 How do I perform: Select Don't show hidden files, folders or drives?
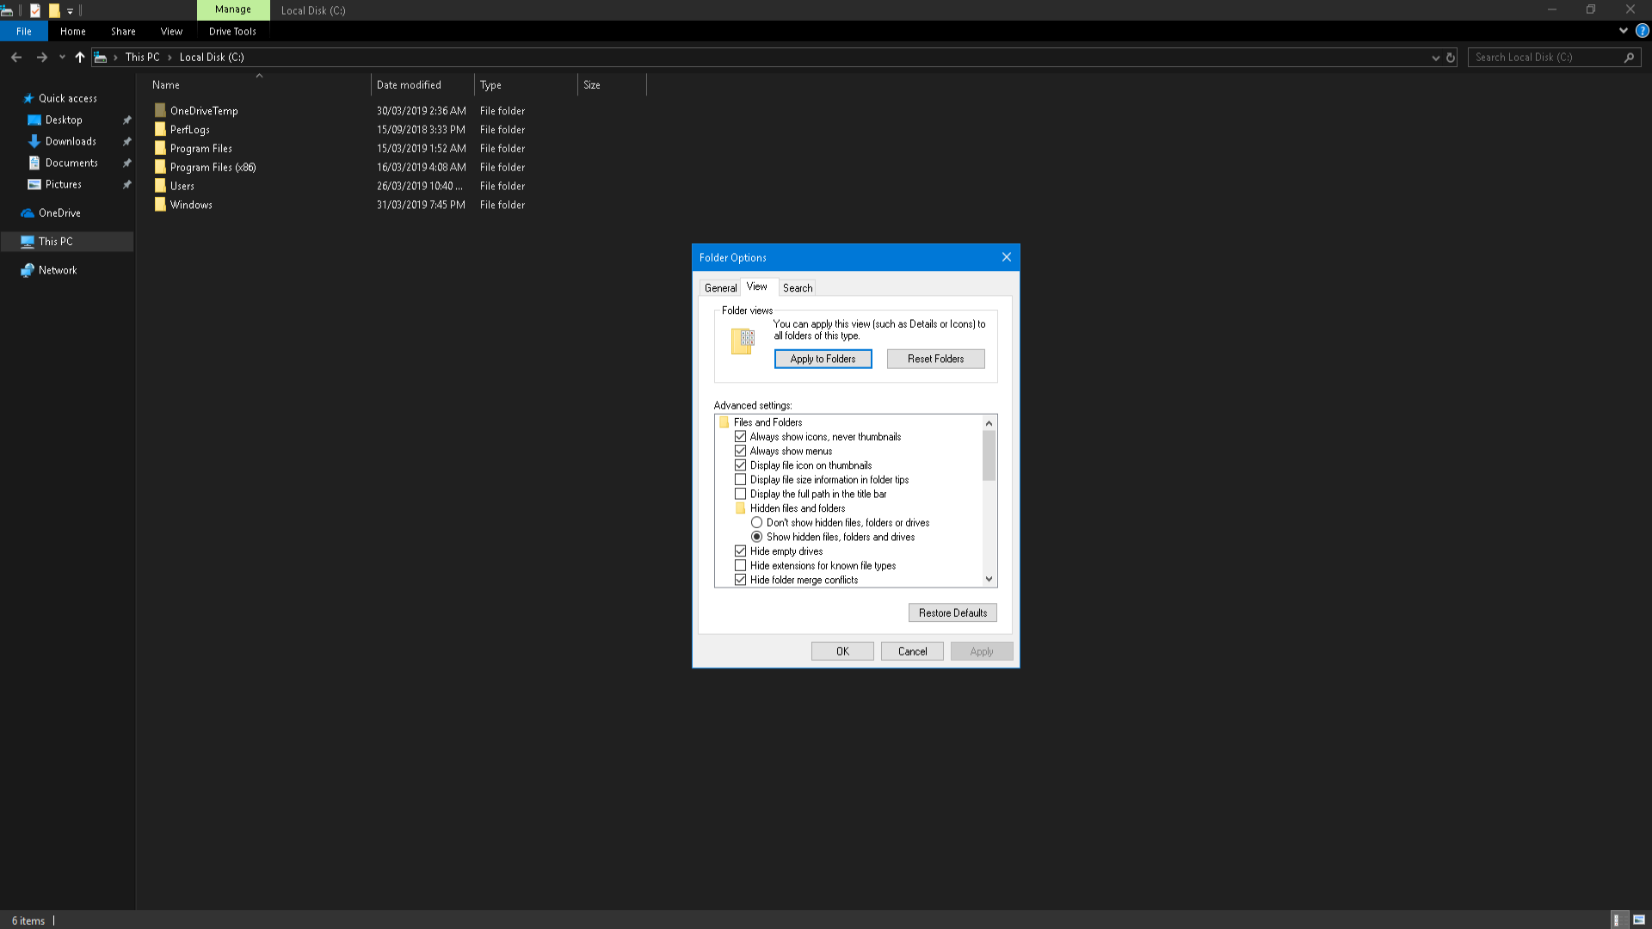pyautogui.click(x=756, y=522)
